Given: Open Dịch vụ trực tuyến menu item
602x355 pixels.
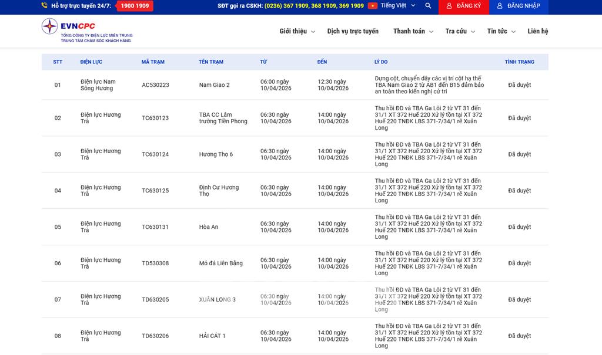Looking at the screenshot, I should pos(353,31).
